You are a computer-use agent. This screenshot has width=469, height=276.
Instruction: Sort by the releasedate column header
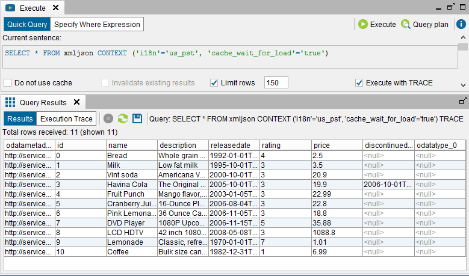[234, 146]
